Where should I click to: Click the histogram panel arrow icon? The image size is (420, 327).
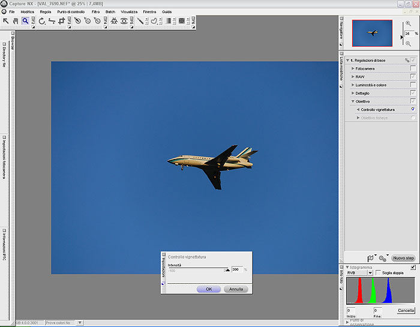click(413, 267)
